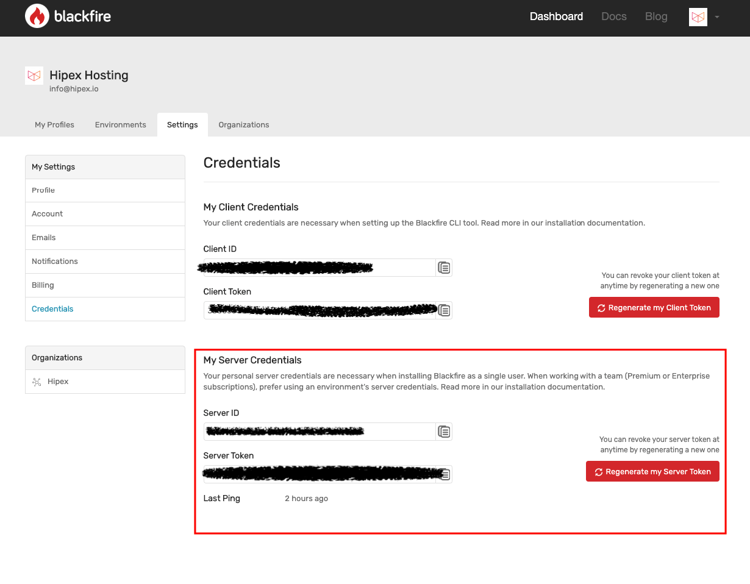This screenshot has height=584, width=750.
Task: Click the Credentials page heading
Action: 242,163
